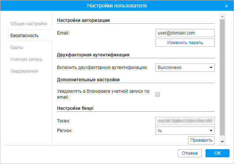Open the Общие настройки tab
Image resolution: width=234 pixels, height=164 pixels.
point(29,23)
